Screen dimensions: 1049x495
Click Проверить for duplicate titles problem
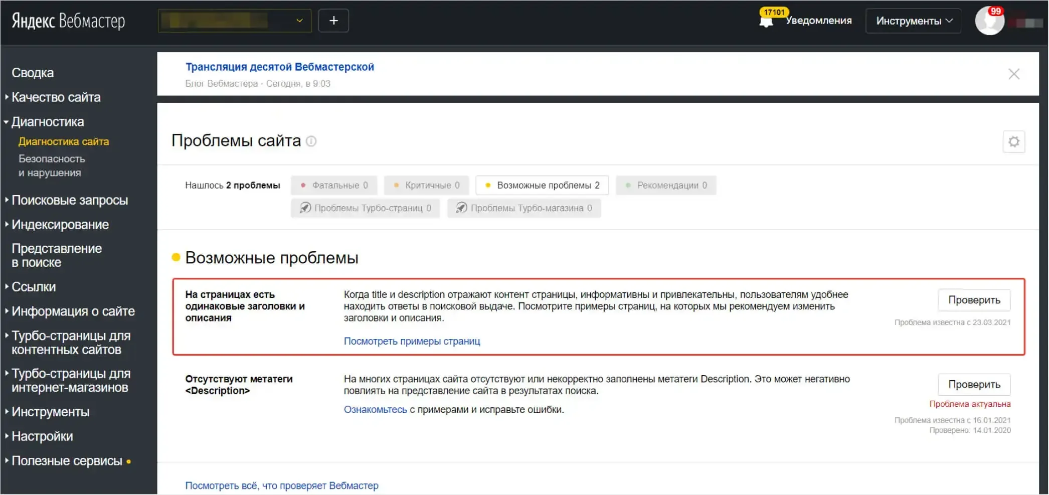click(x=974, y=299)
